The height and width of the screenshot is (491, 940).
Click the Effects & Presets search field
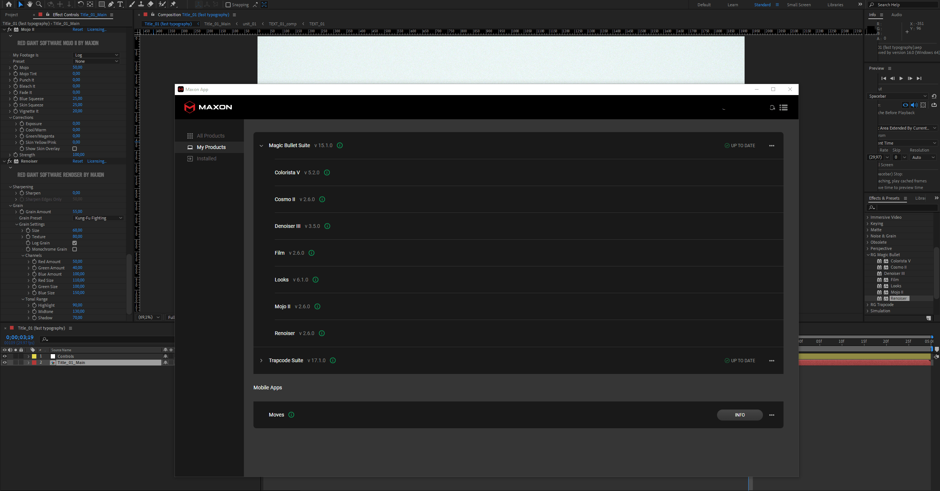[902, 208]
